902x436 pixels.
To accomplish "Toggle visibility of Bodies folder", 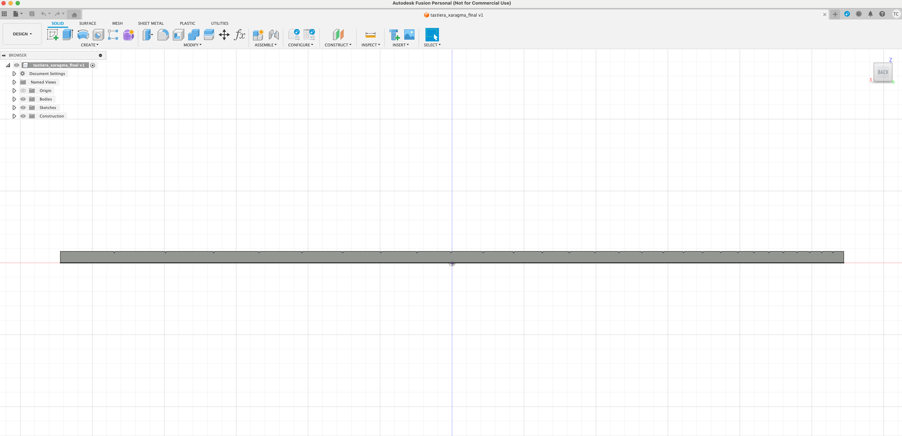I will pyautogui.click(x=23, y=99).
